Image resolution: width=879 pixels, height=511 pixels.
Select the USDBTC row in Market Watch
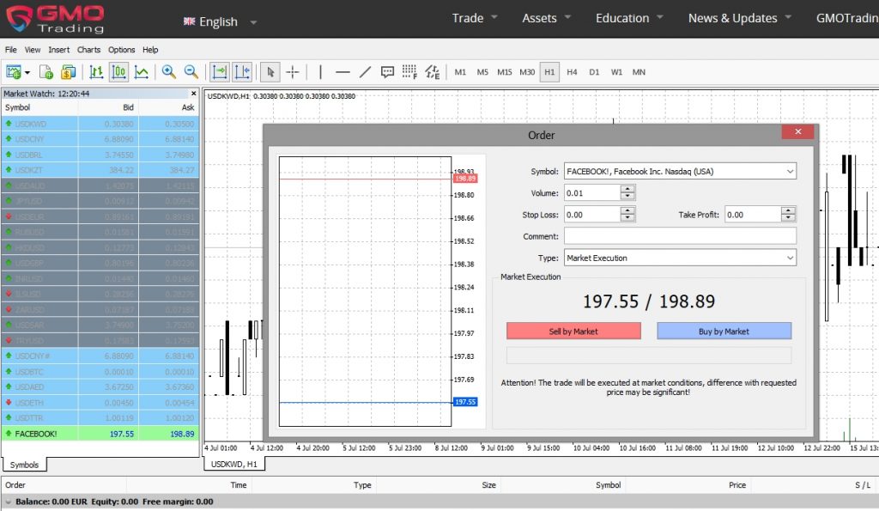(100, 371)
